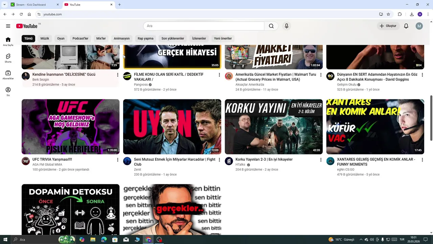Open options menu for XANTARES FUNNY MOMENTS video
433x244 pixels.
[422, 160]
